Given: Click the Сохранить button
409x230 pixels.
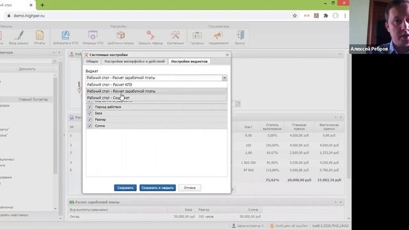Looking at the screenshot, I should click(125, 188).
